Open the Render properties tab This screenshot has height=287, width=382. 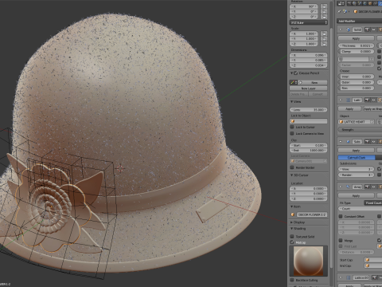click(x=349, y=3)
